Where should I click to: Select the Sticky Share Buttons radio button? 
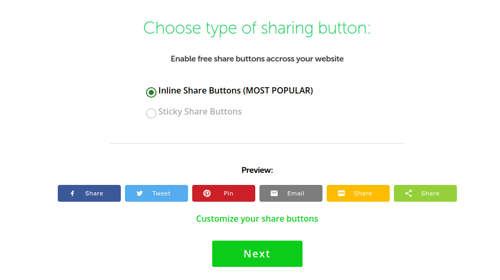click(x=151, y=113)
